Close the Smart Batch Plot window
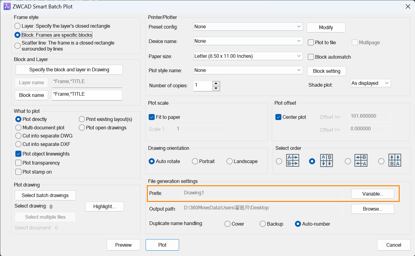The image size is (415, 256). point(408,6)
